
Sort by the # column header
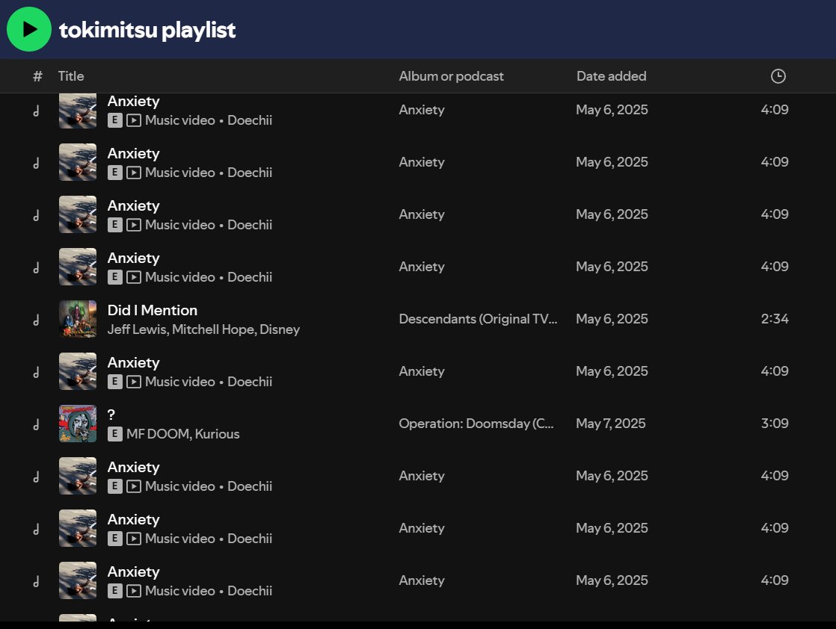pos(37,76)
